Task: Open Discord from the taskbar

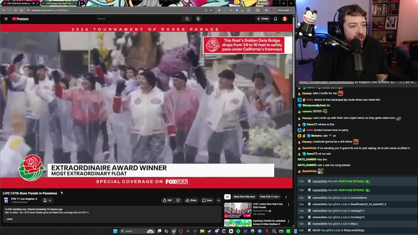Action: pos(217,231)
